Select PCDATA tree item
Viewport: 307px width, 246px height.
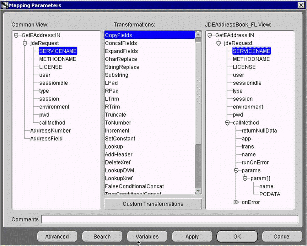click(x=270, y=194)
